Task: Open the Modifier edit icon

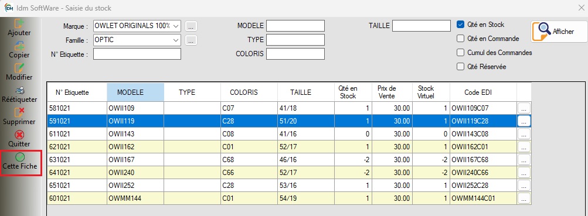Action: point(19,68)
